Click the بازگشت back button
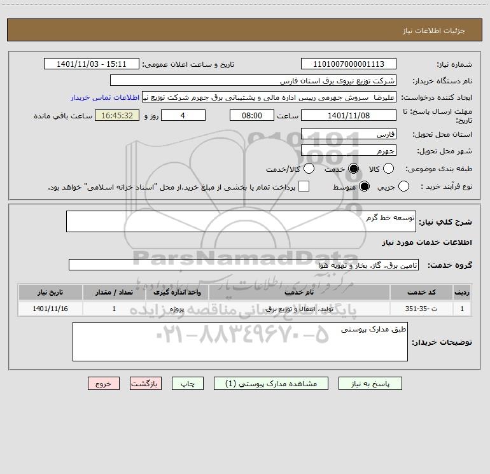 tap(146, 384)
